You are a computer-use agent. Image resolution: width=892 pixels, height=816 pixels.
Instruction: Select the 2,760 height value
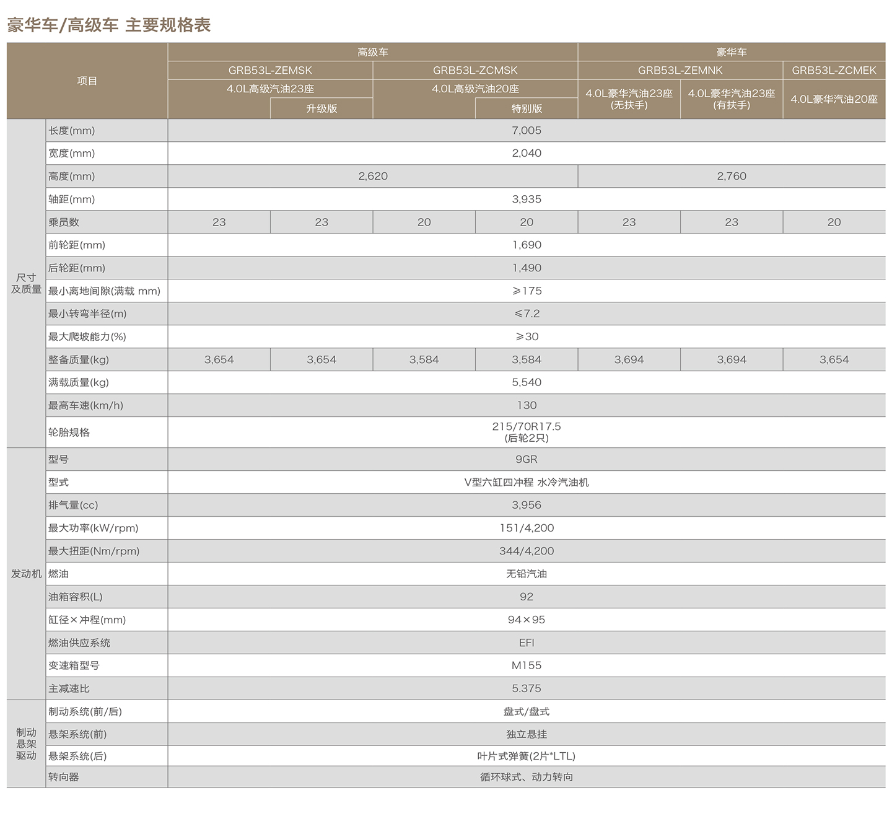point(732,176)
